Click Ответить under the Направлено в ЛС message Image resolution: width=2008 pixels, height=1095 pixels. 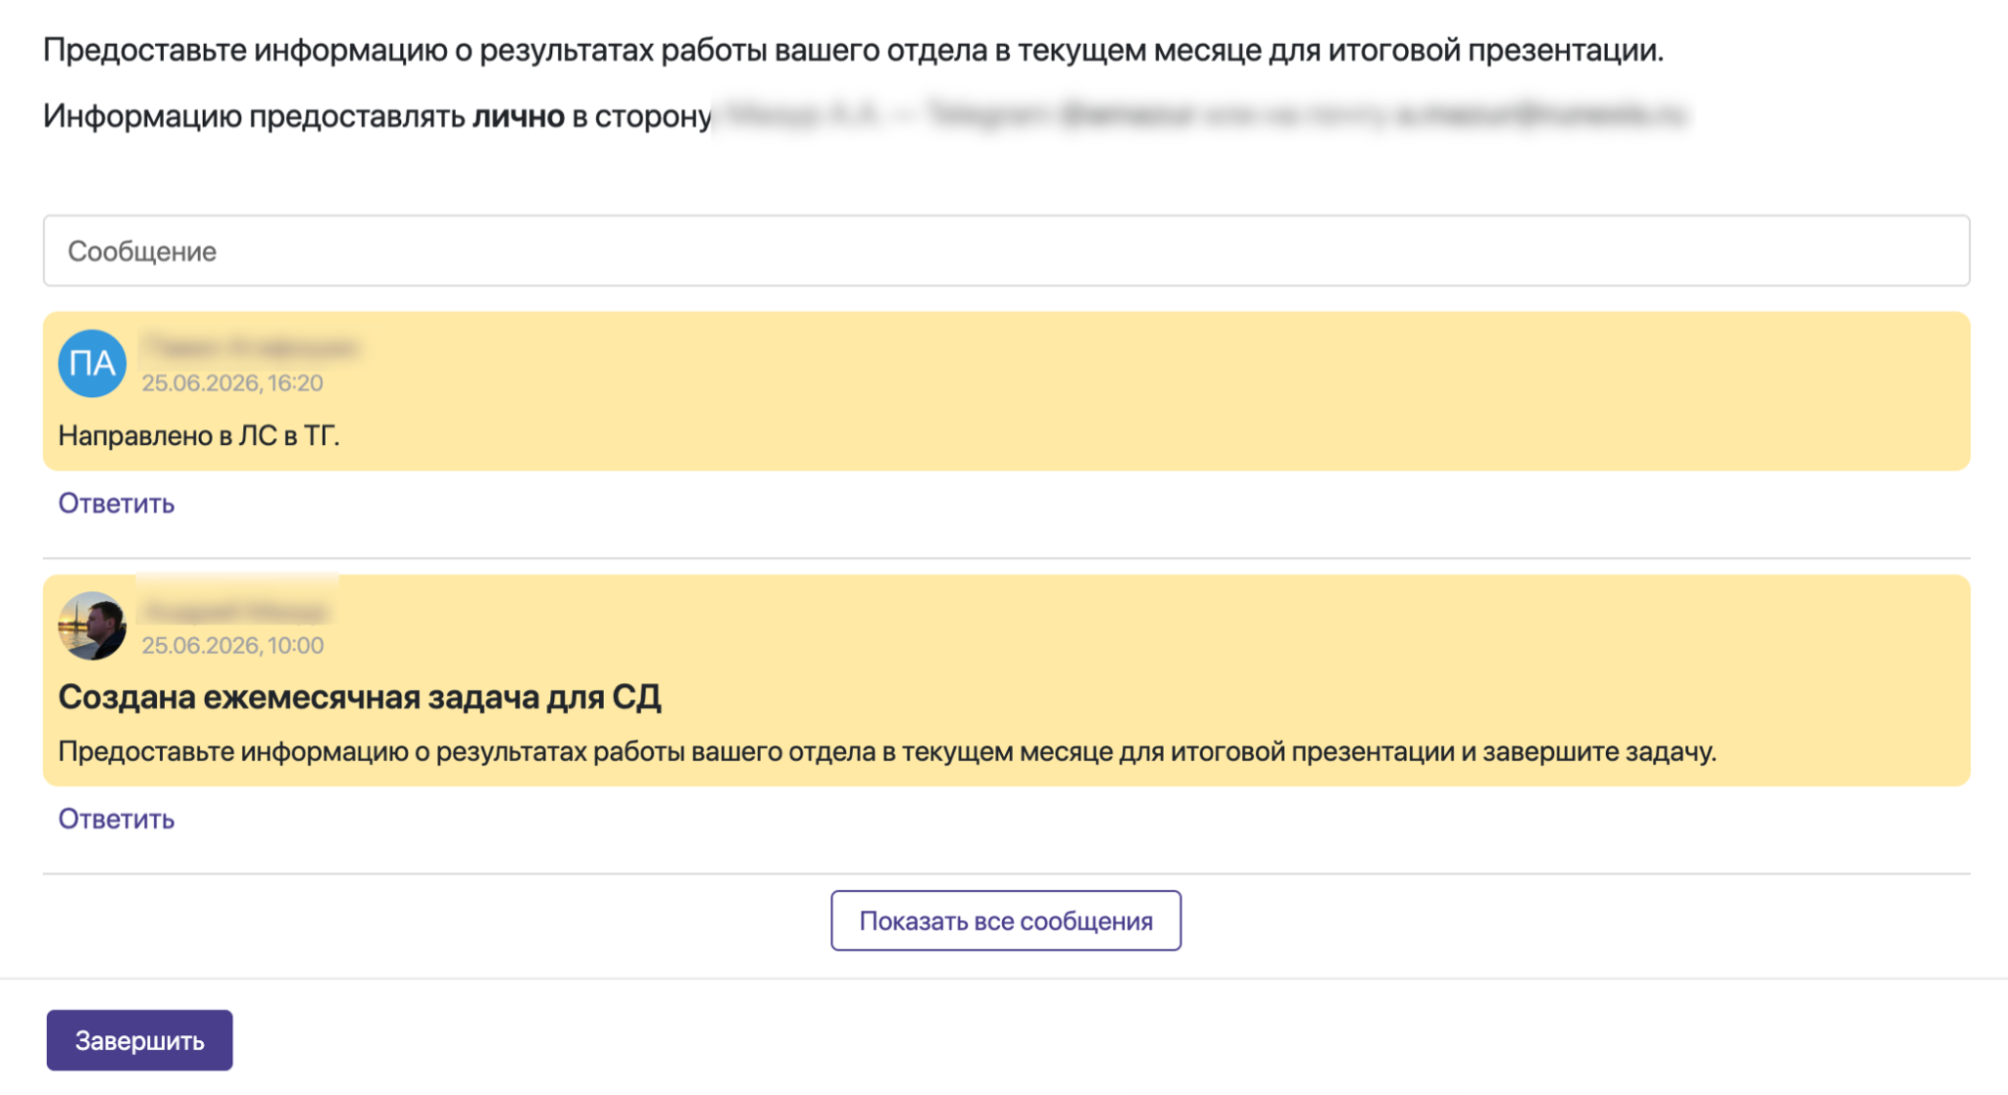[x=117, y=503]
